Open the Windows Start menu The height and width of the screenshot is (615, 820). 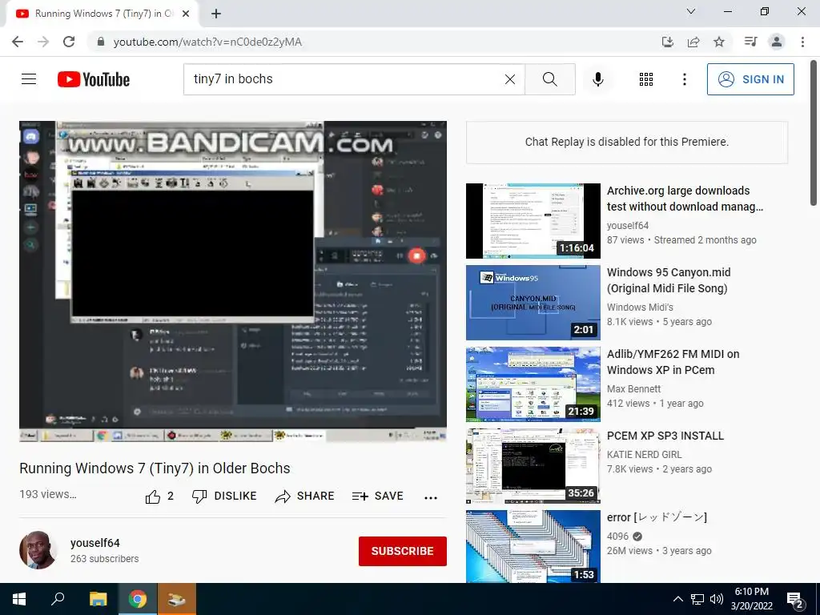tap(19, 599)
